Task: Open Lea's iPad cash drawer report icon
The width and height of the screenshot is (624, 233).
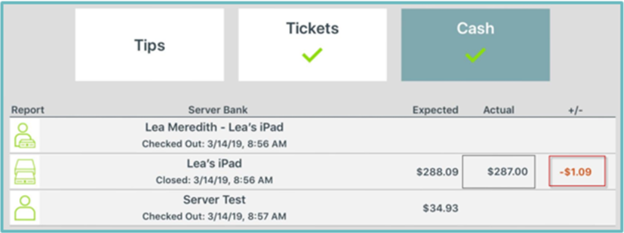Action: 25,172
